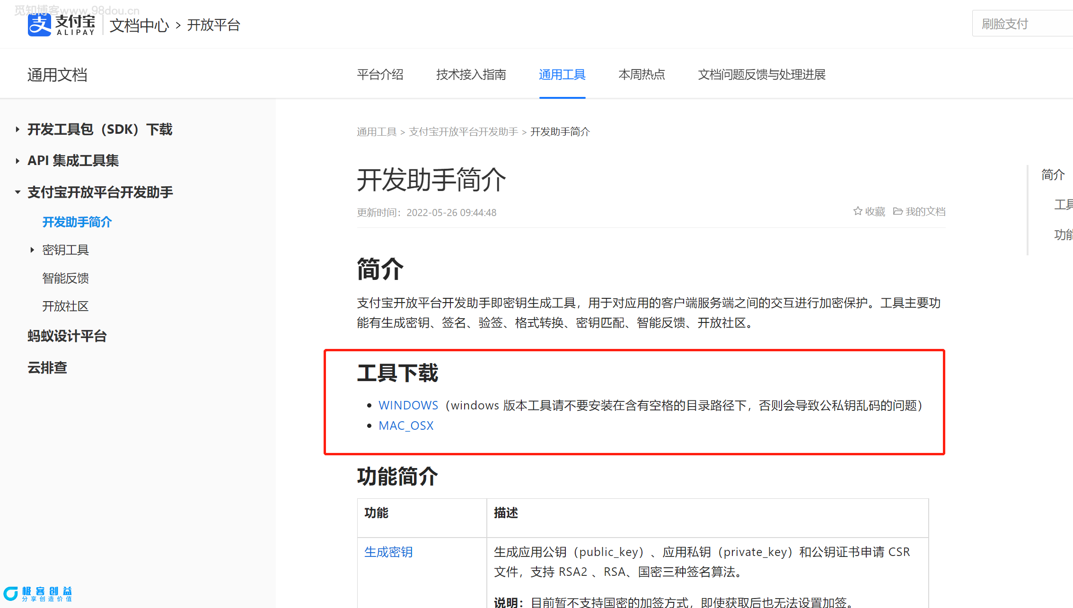Select 本周热点 tab
This screenshot has height=608, width=1073.
[x=641, y=75]
